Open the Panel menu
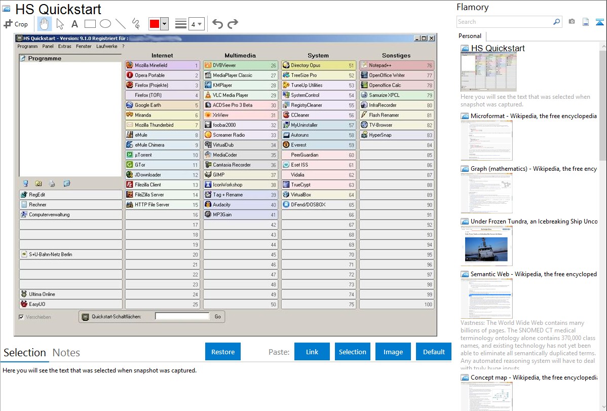607x411 pixels. point(48,47)
